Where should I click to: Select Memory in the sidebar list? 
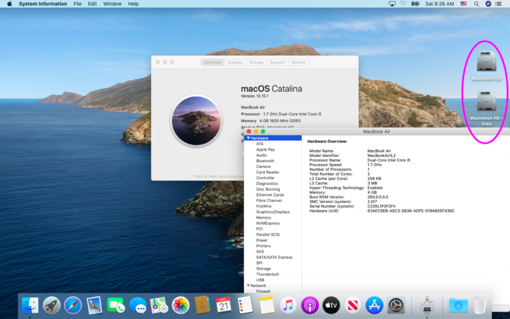tap(263, 218)
